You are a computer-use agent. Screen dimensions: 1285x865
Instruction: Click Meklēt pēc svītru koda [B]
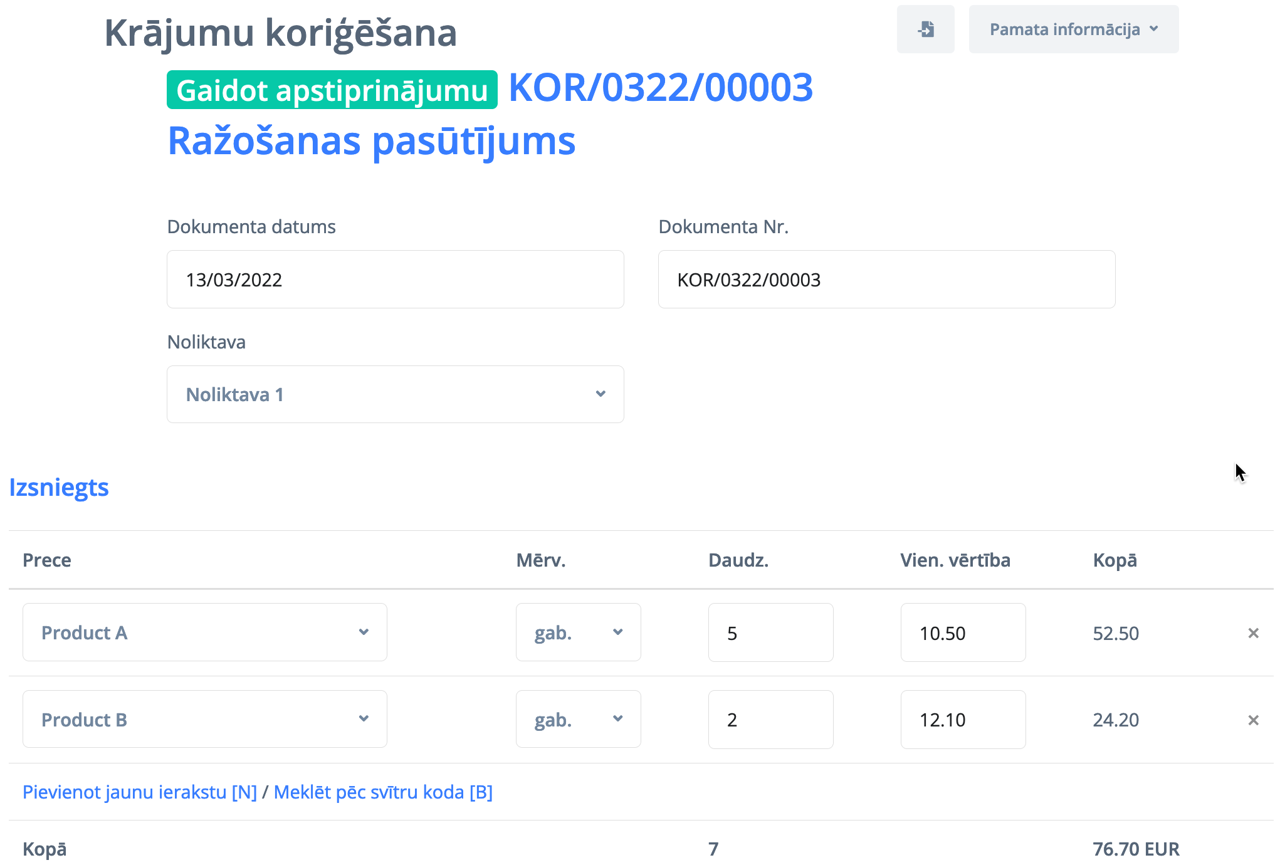[383, 792]
